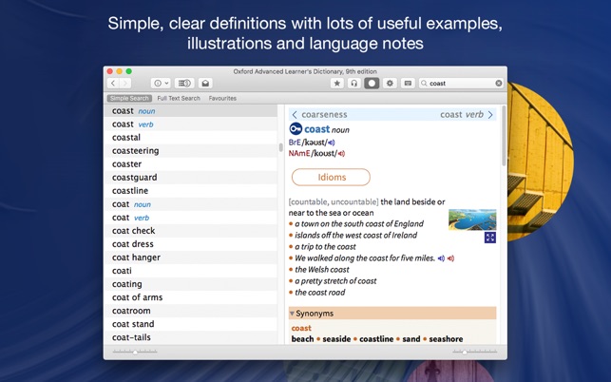
Task: Select 'coasteering' in the word list
Action: coord(191,151)
